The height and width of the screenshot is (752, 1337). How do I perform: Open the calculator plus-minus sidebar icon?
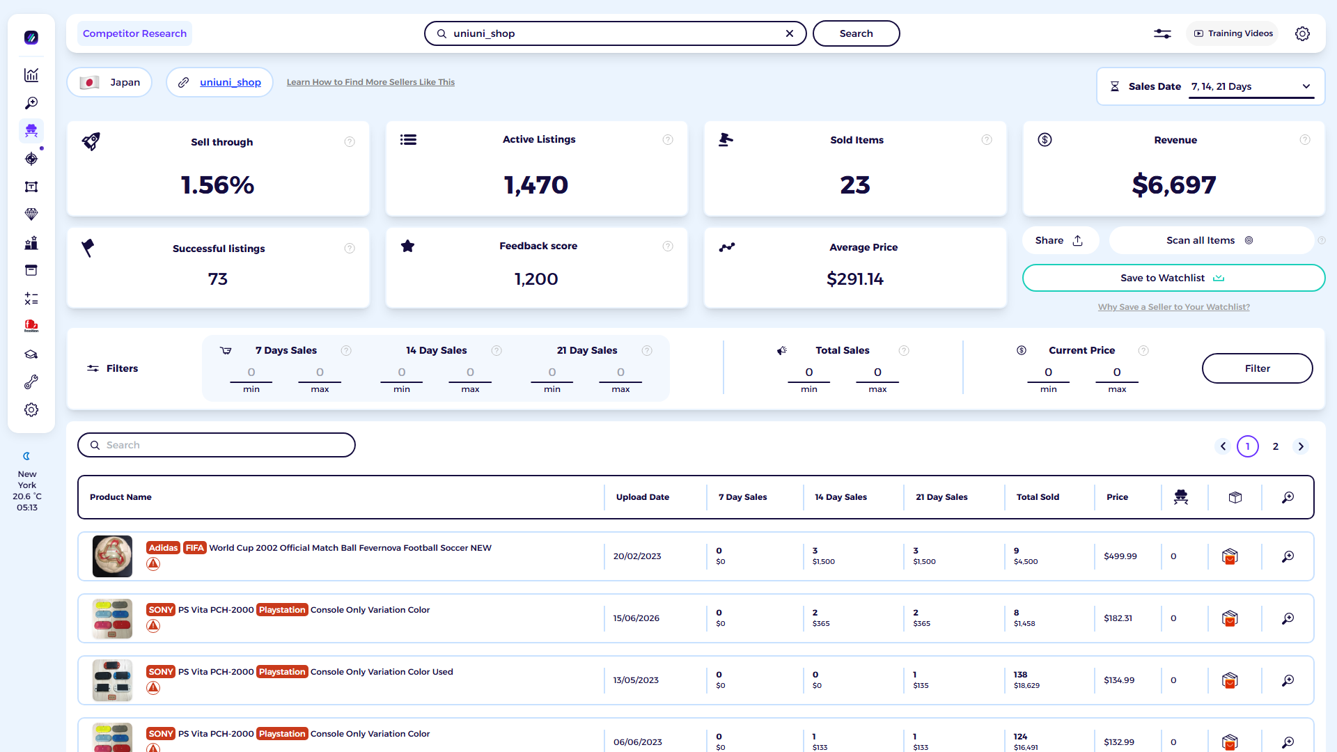[x=31, y=299]
